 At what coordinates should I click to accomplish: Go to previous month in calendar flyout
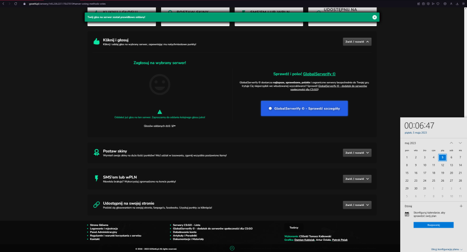click(451, 143)
